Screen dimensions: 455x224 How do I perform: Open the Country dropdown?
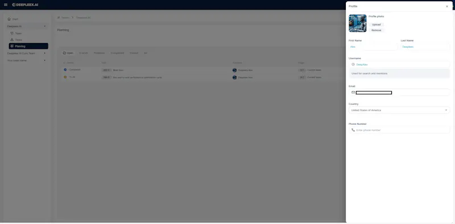click(399, 110)
